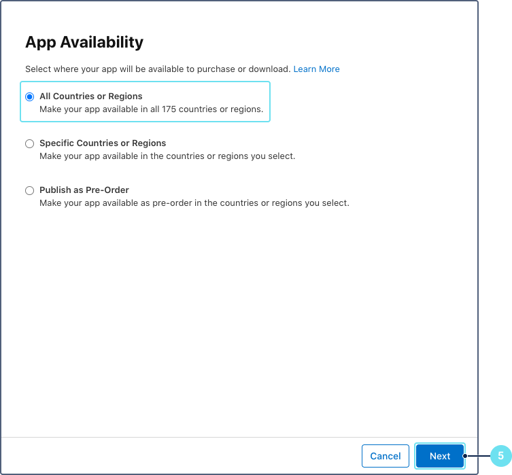Click 'available as pre-order' description text
512x475 pixels.
194,203
